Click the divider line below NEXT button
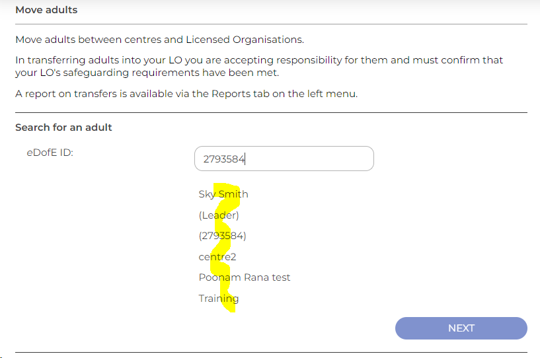 tap(272, 352)
